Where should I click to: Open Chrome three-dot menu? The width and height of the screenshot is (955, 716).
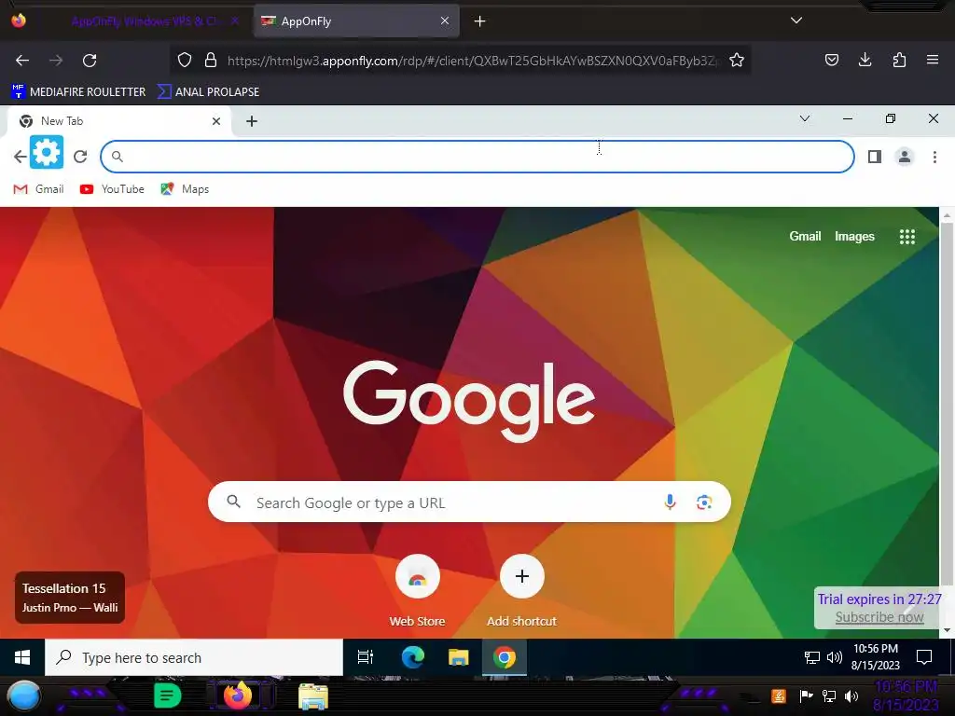click(934, 157)
